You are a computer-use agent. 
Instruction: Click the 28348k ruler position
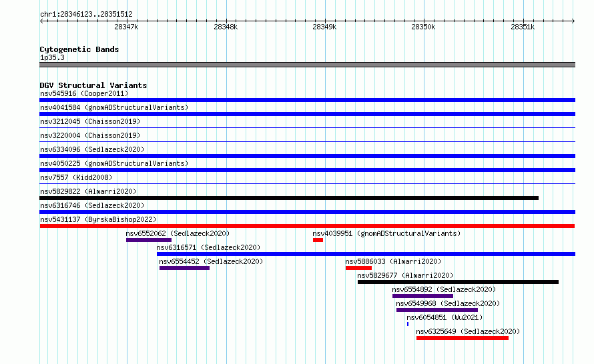(x=226, y=27)
